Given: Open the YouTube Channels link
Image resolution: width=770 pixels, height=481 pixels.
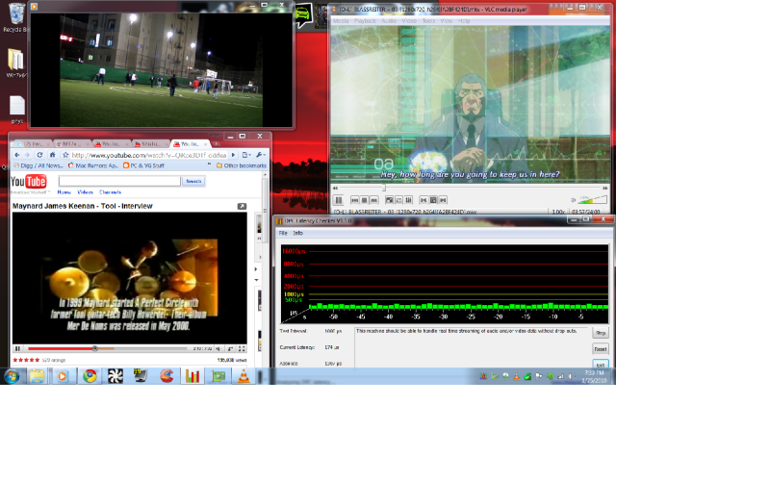Looking at the screenshot, I should [x=110, y=192].
